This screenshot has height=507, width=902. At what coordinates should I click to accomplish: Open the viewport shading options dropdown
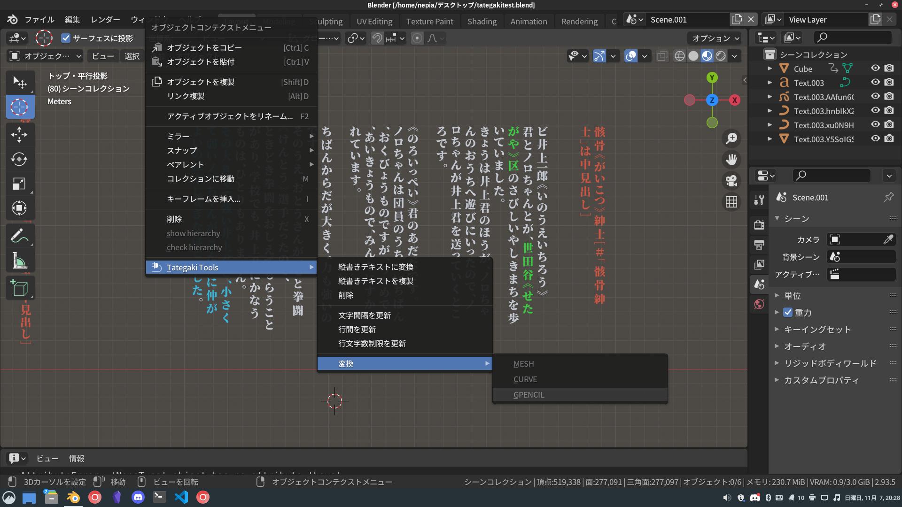[734, 56]
